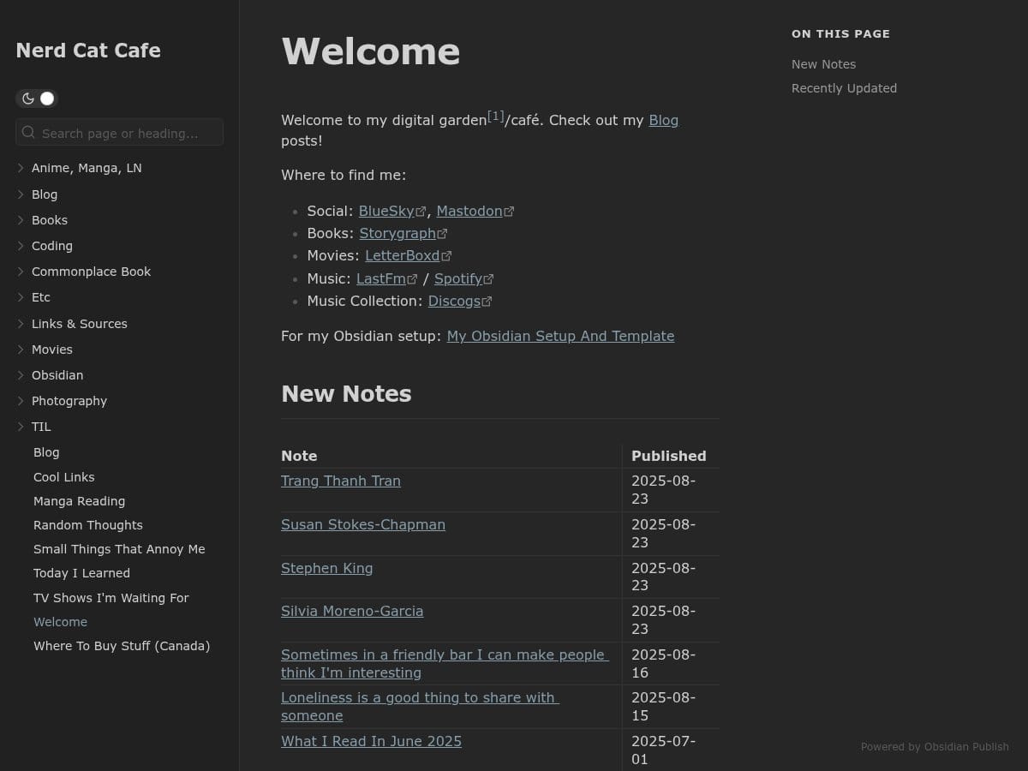Click the external link icon beside LetterBoxd
The height and width of the screenshot is (771, 1028).
(446, 256)
